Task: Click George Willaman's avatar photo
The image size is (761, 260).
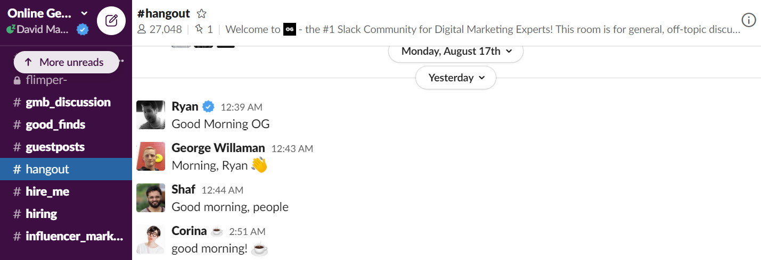Action: tap(151, 156)
